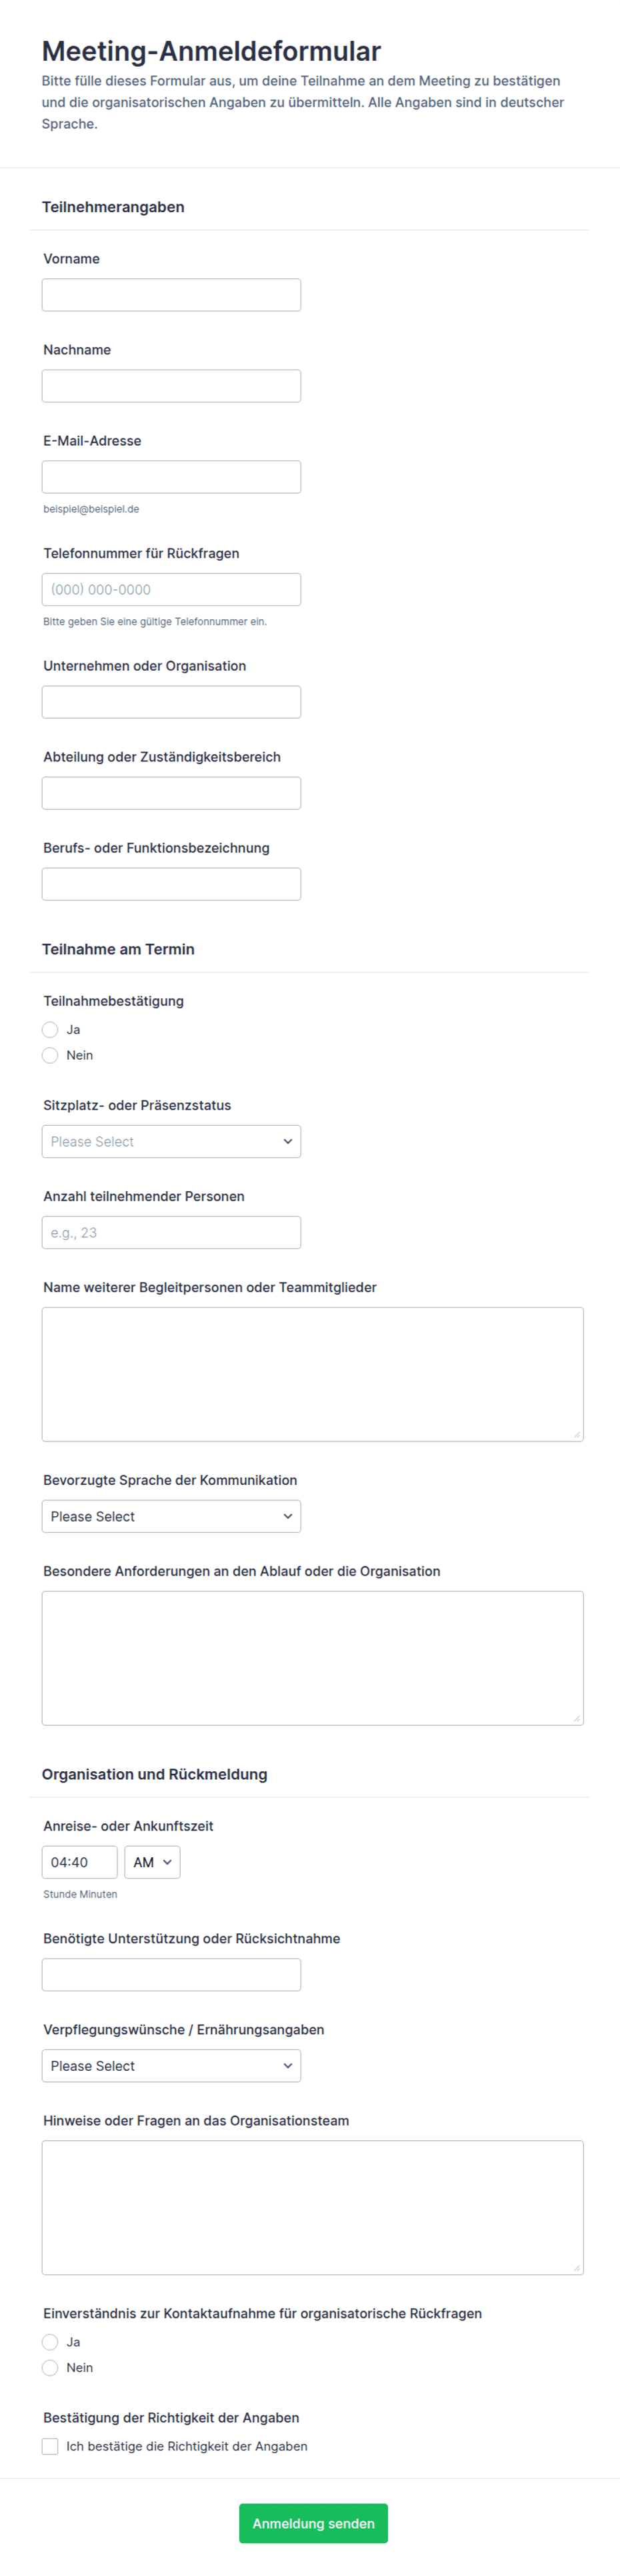Open the Verpflegungswünsche dropdown
The height and width of the screenshot is (2576, 620).
click(171, 2066)
